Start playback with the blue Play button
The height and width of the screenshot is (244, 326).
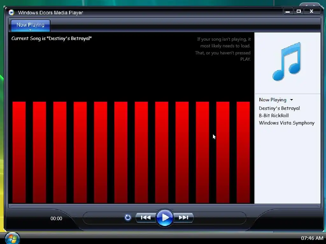[165, 217]
